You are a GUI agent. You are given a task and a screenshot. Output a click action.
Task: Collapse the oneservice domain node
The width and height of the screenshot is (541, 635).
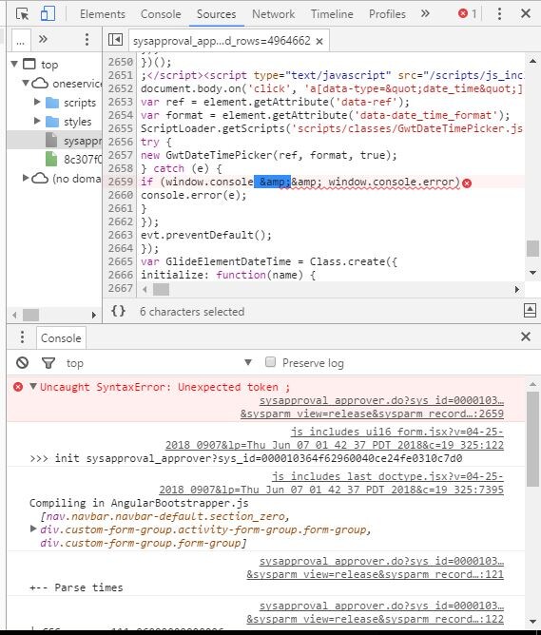click(x=25, y=83)
